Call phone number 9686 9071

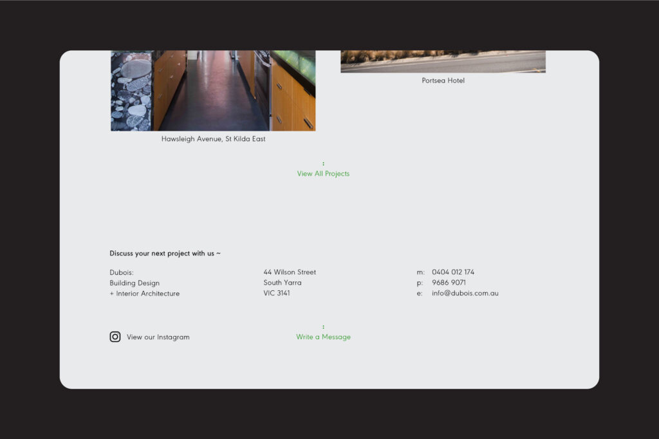point(449,283)
